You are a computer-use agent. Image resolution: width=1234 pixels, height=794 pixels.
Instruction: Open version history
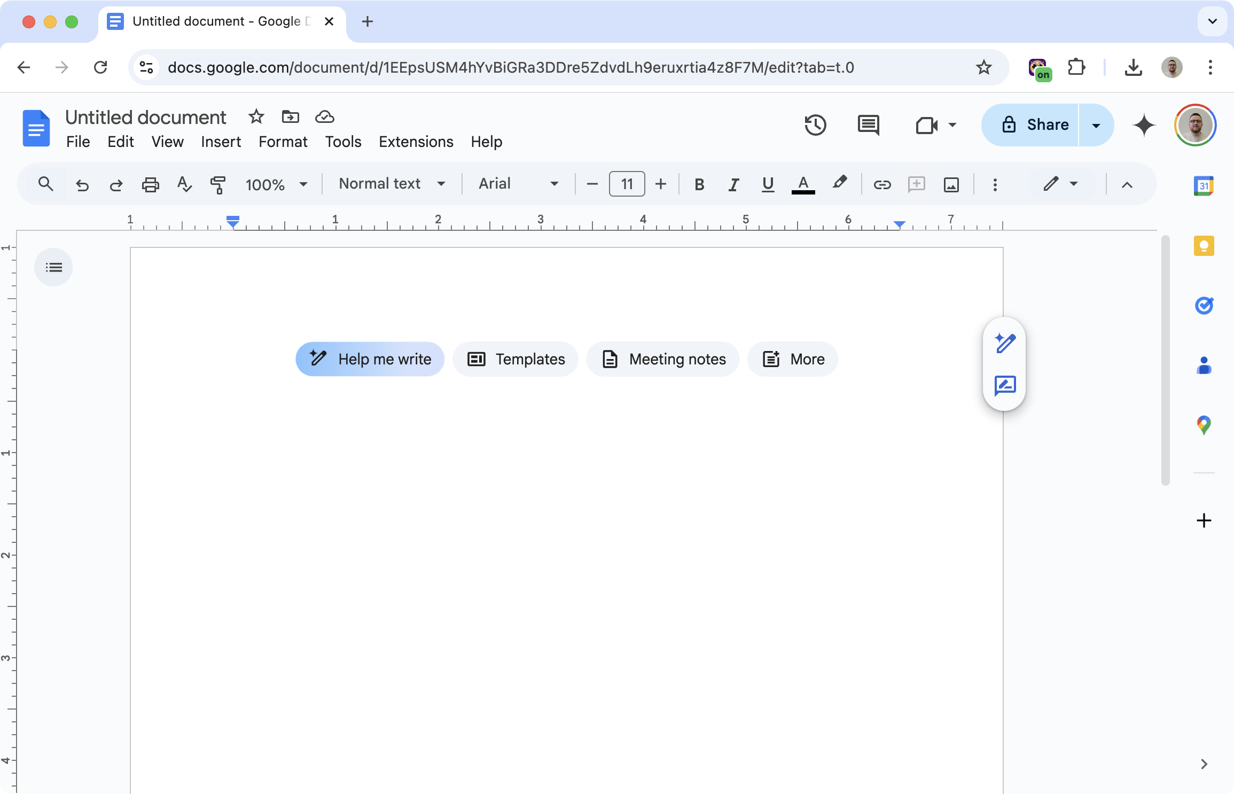(815, 125)
